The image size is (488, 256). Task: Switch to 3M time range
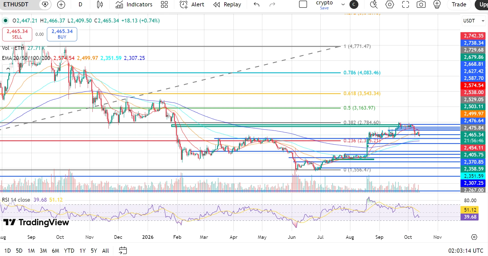pos(43,251)
